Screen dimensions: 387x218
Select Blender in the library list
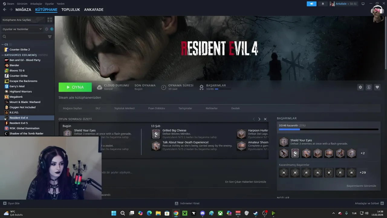point(27,65)
